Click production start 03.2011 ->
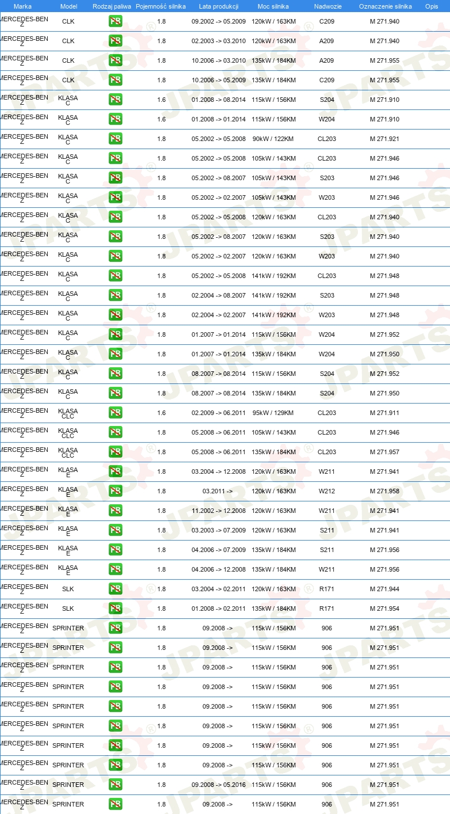Viewport: 450px width, 814px height. 218,492
